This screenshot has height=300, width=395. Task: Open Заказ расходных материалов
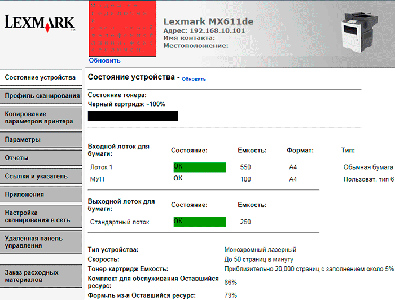[41, 276]
